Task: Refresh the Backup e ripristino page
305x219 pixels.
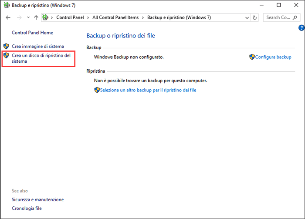Action: (x=254, y=18)
